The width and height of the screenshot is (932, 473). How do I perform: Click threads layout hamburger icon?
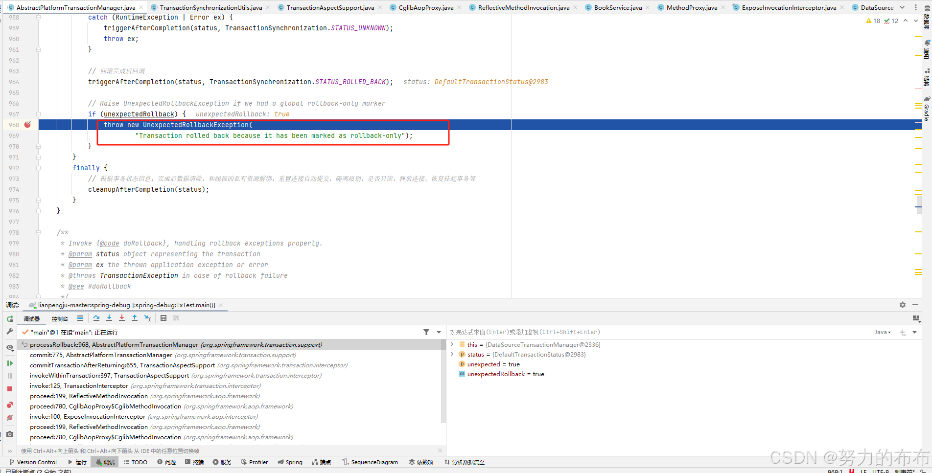pos(80,318)
